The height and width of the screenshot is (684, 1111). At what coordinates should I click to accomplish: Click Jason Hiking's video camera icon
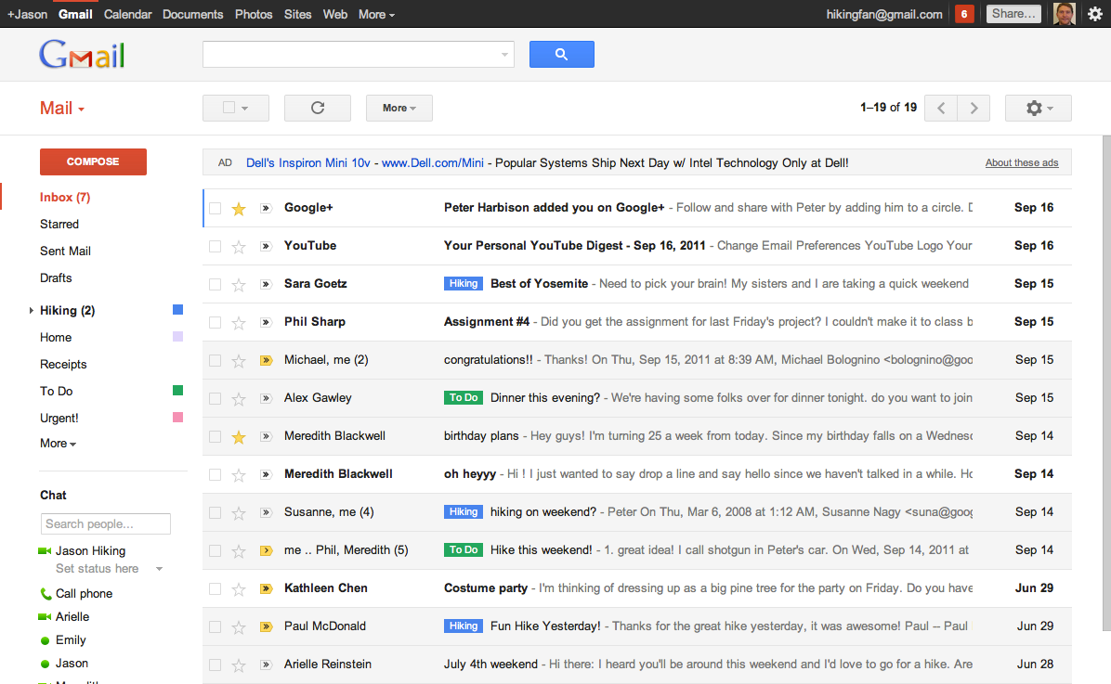[45, 551]
